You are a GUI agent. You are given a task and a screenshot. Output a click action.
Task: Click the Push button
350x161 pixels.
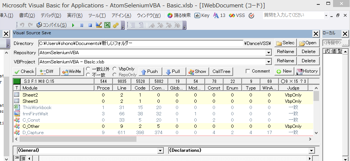[150, 71]
